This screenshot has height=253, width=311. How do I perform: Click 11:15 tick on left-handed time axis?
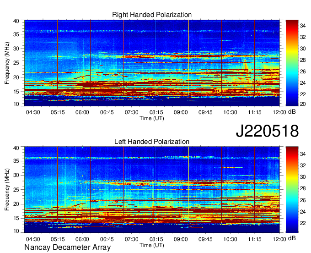(255, 239)
